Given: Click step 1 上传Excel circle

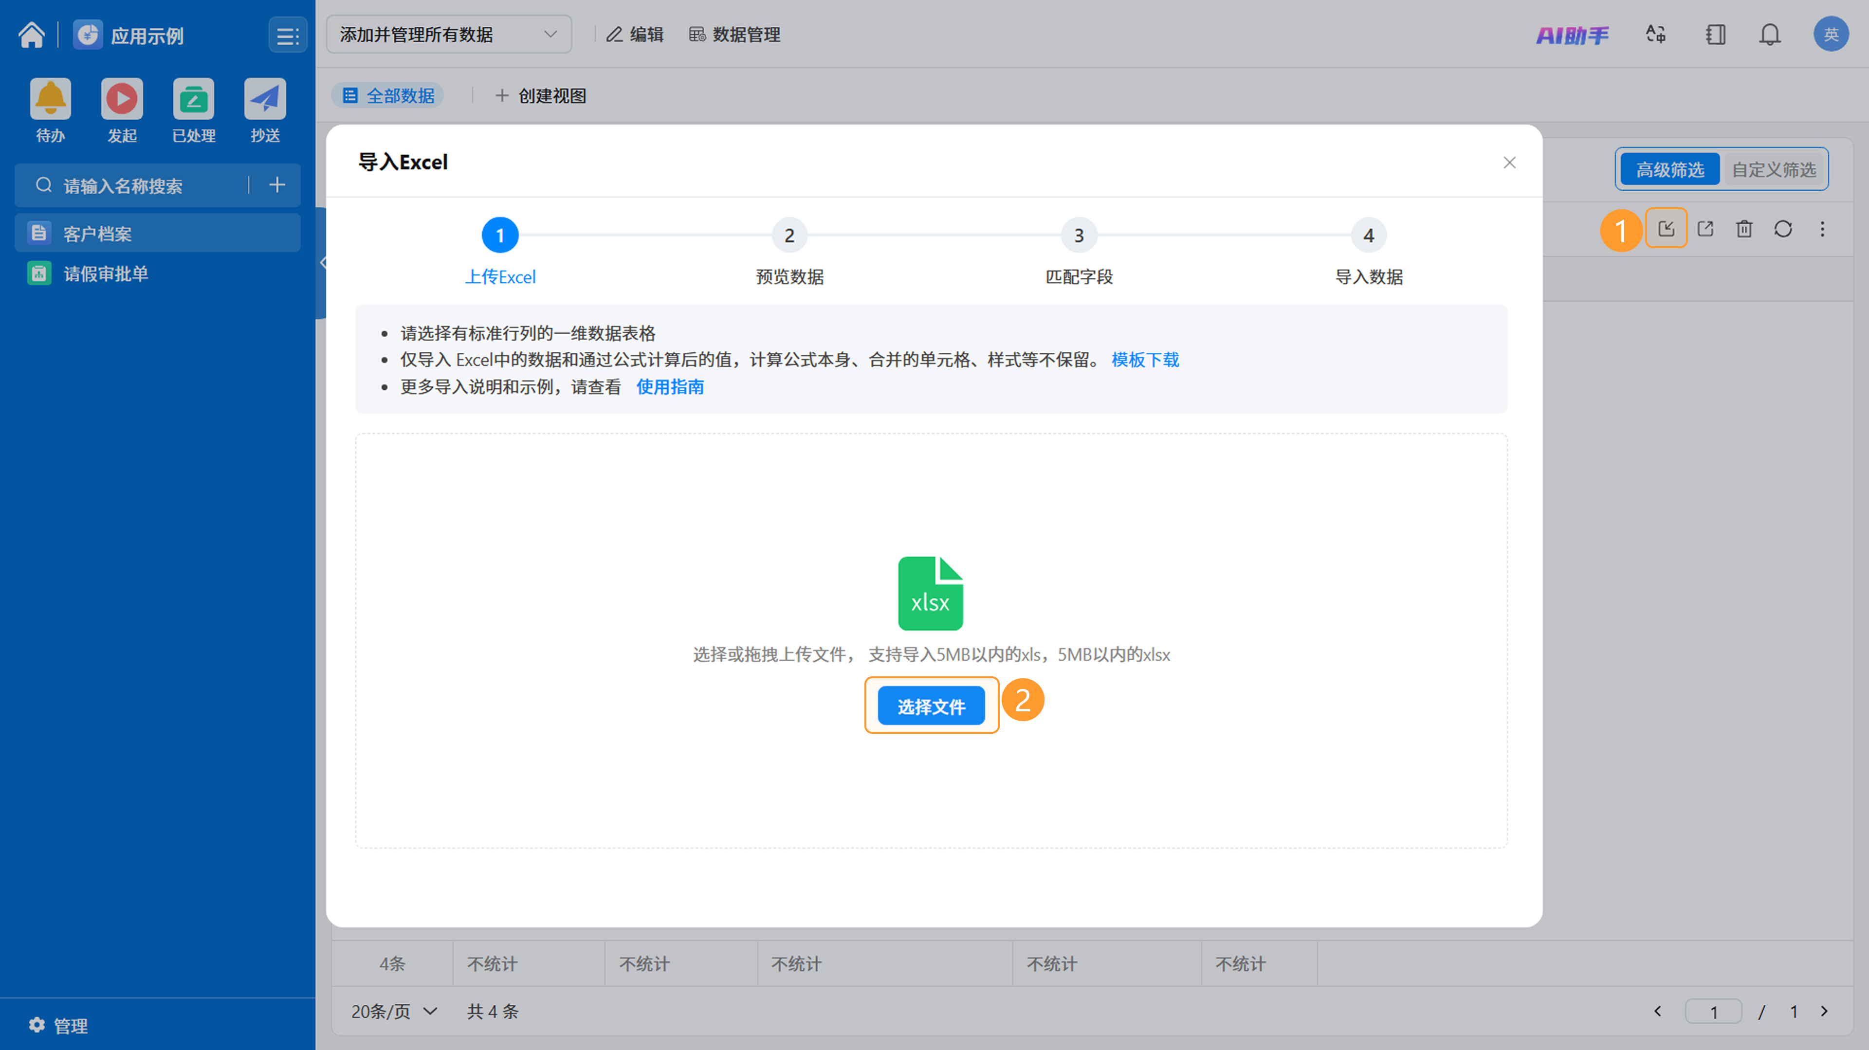Looking at the screenshot, I should pos(500,235).
